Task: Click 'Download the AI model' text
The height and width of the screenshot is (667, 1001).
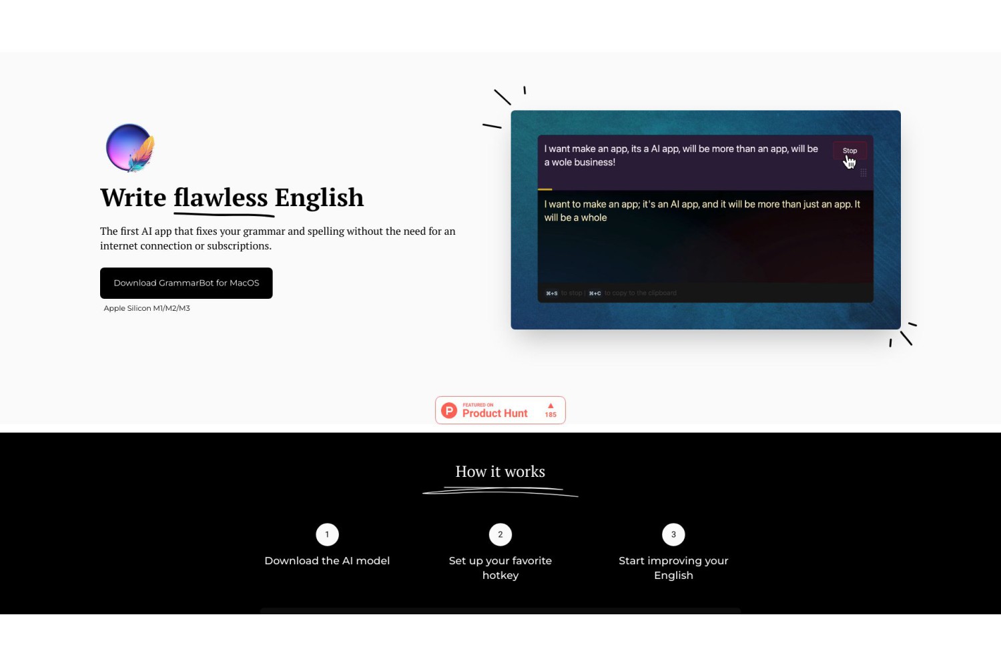Action: pyautogui.click(x=327, y=561)
